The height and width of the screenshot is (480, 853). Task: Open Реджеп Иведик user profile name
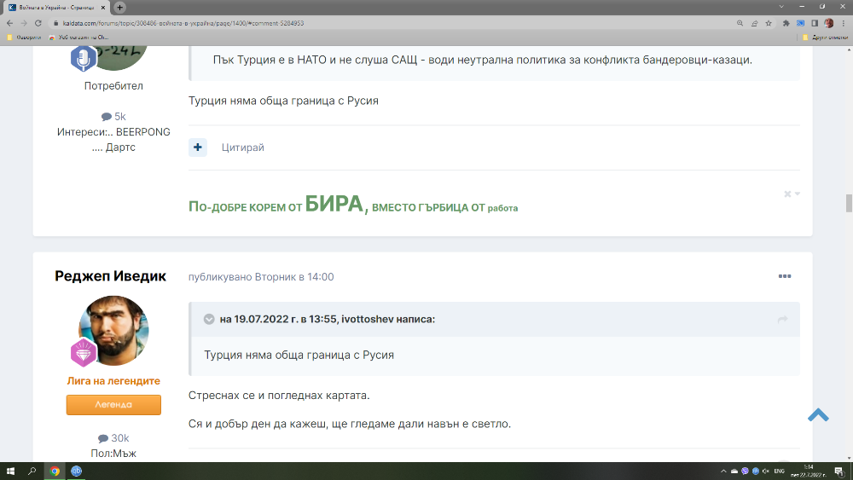pos(110,276)
